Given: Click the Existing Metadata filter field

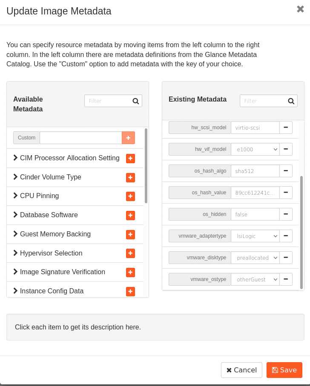Looking at the screenshot, I should tap(263, 101).
